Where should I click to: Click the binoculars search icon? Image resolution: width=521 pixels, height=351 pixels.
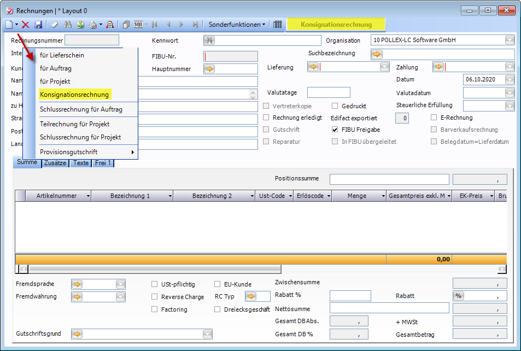click(x=68, y=25)
